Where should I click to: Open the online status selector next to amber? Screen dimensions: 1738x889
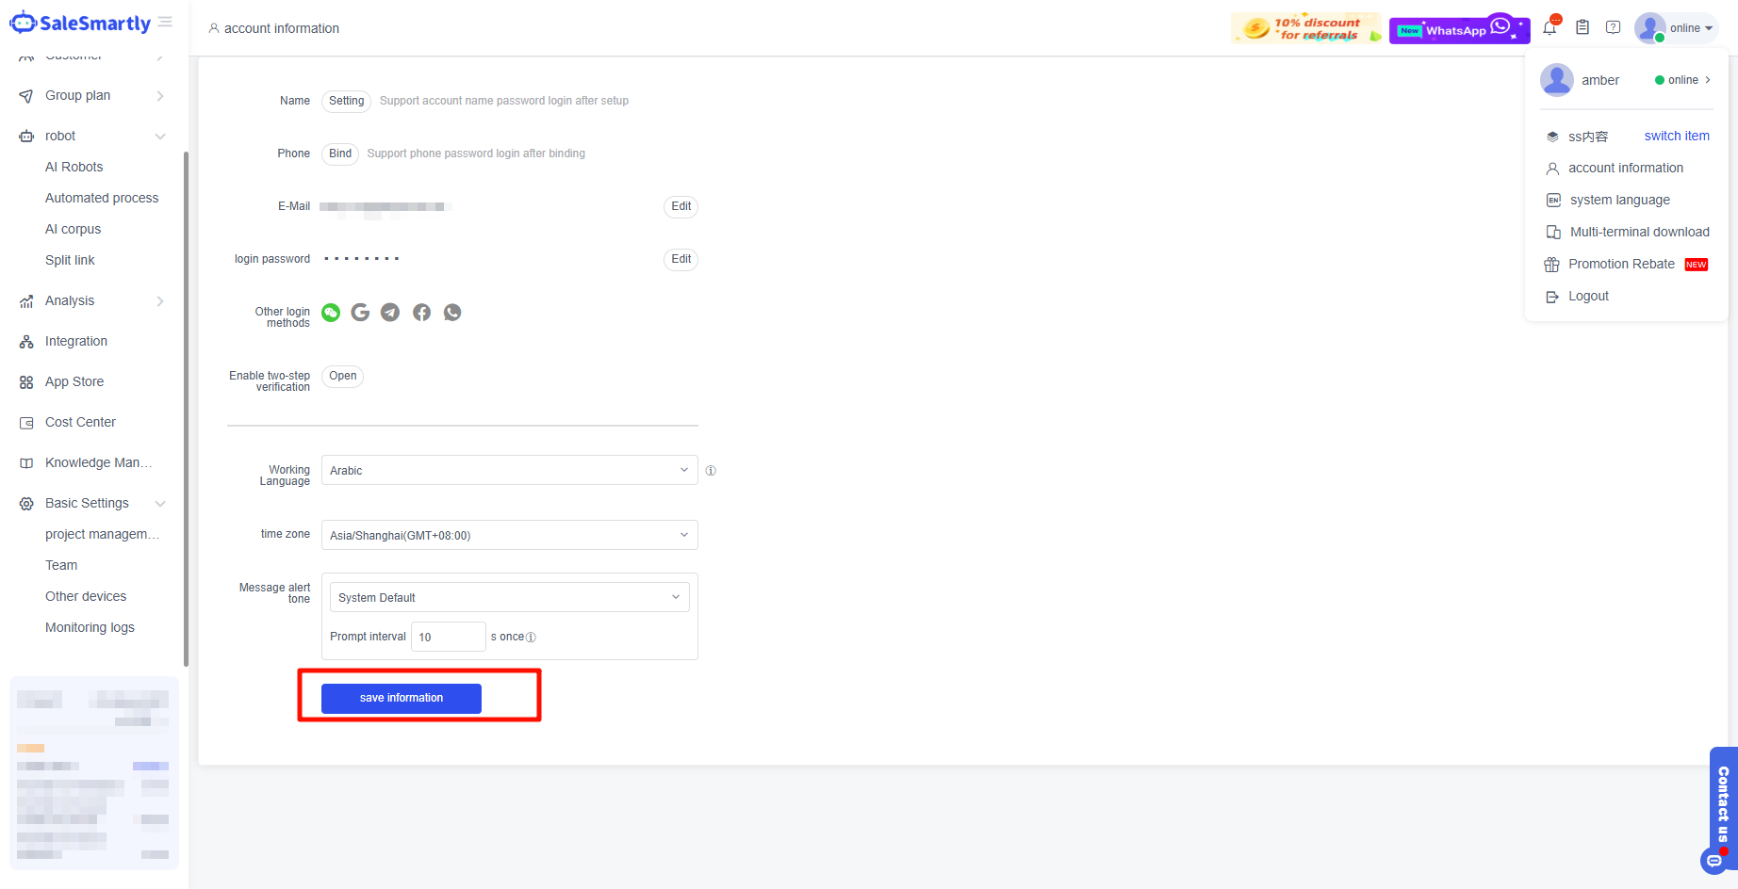pyautogui.click(x=1683, y=81)
